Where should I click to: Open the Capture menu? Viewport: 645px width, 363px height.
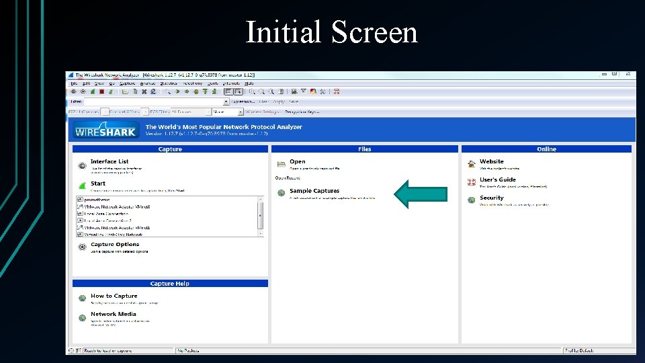click(127, 83)
